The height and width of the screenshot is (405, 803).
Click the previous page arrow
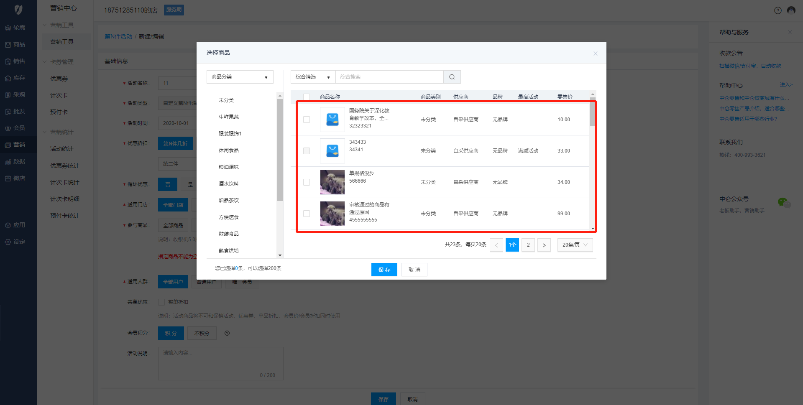click(496, 245)
